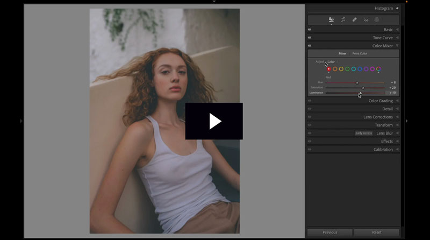430x240 pixels.
Task: Click the Reset button
Action: click(x=377, y=232)
